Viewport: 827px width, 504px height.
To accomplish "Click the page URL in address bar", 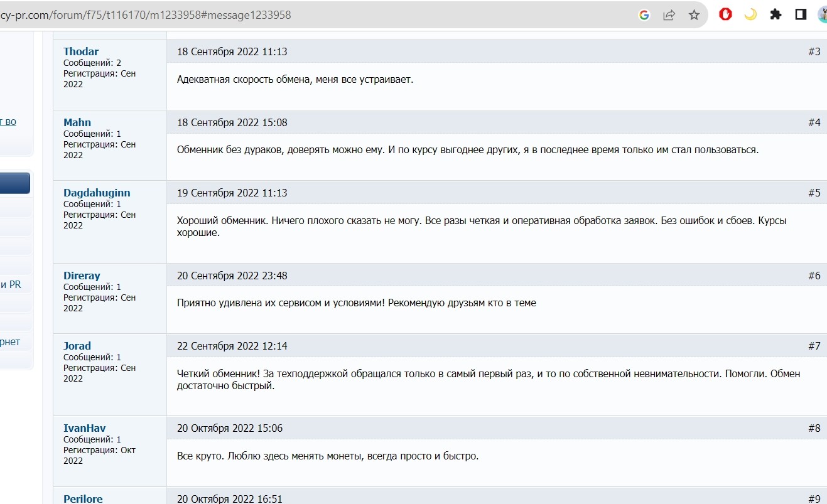I will tap(146, 15).
